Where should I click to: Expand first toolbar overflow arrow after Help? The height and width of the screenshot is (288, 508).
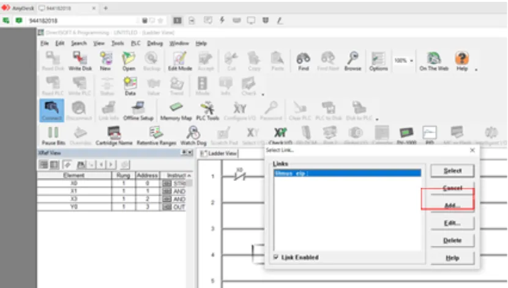tap(476, 70)
